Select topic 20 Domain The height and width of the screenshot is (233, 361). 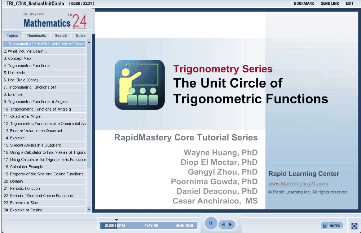[44, 181]
